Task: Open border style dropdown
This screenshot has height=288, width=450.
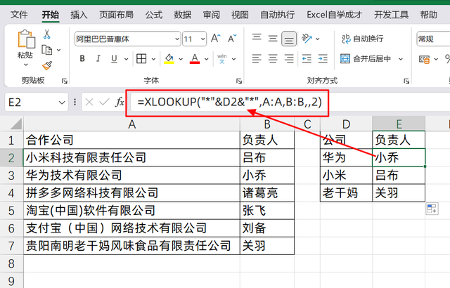Action: click(153, 59)
